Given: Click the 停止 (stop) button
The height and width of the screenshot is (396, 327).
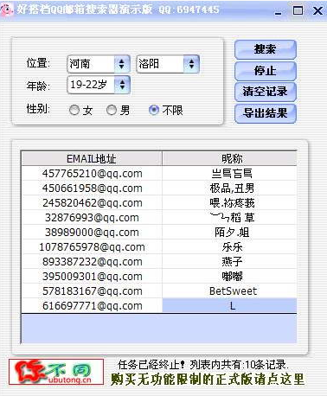Looking at the screenshot, I should click(x=266, y=71).
